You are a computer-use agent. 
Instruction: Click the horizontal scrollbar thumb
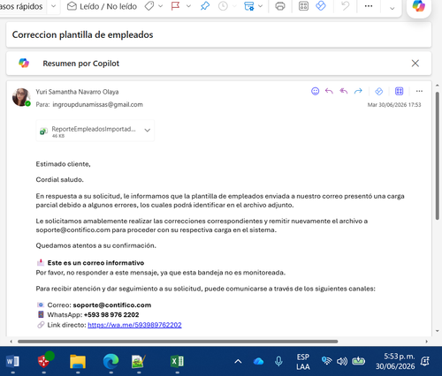click(178, 342)
